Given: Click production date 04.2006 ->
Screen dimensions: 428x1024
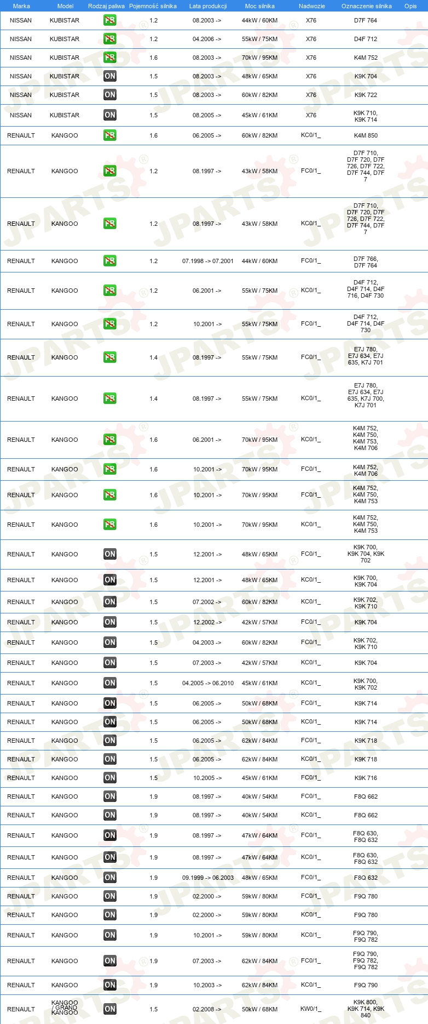Looking at the screenshot, I should [x=207, y=39].
